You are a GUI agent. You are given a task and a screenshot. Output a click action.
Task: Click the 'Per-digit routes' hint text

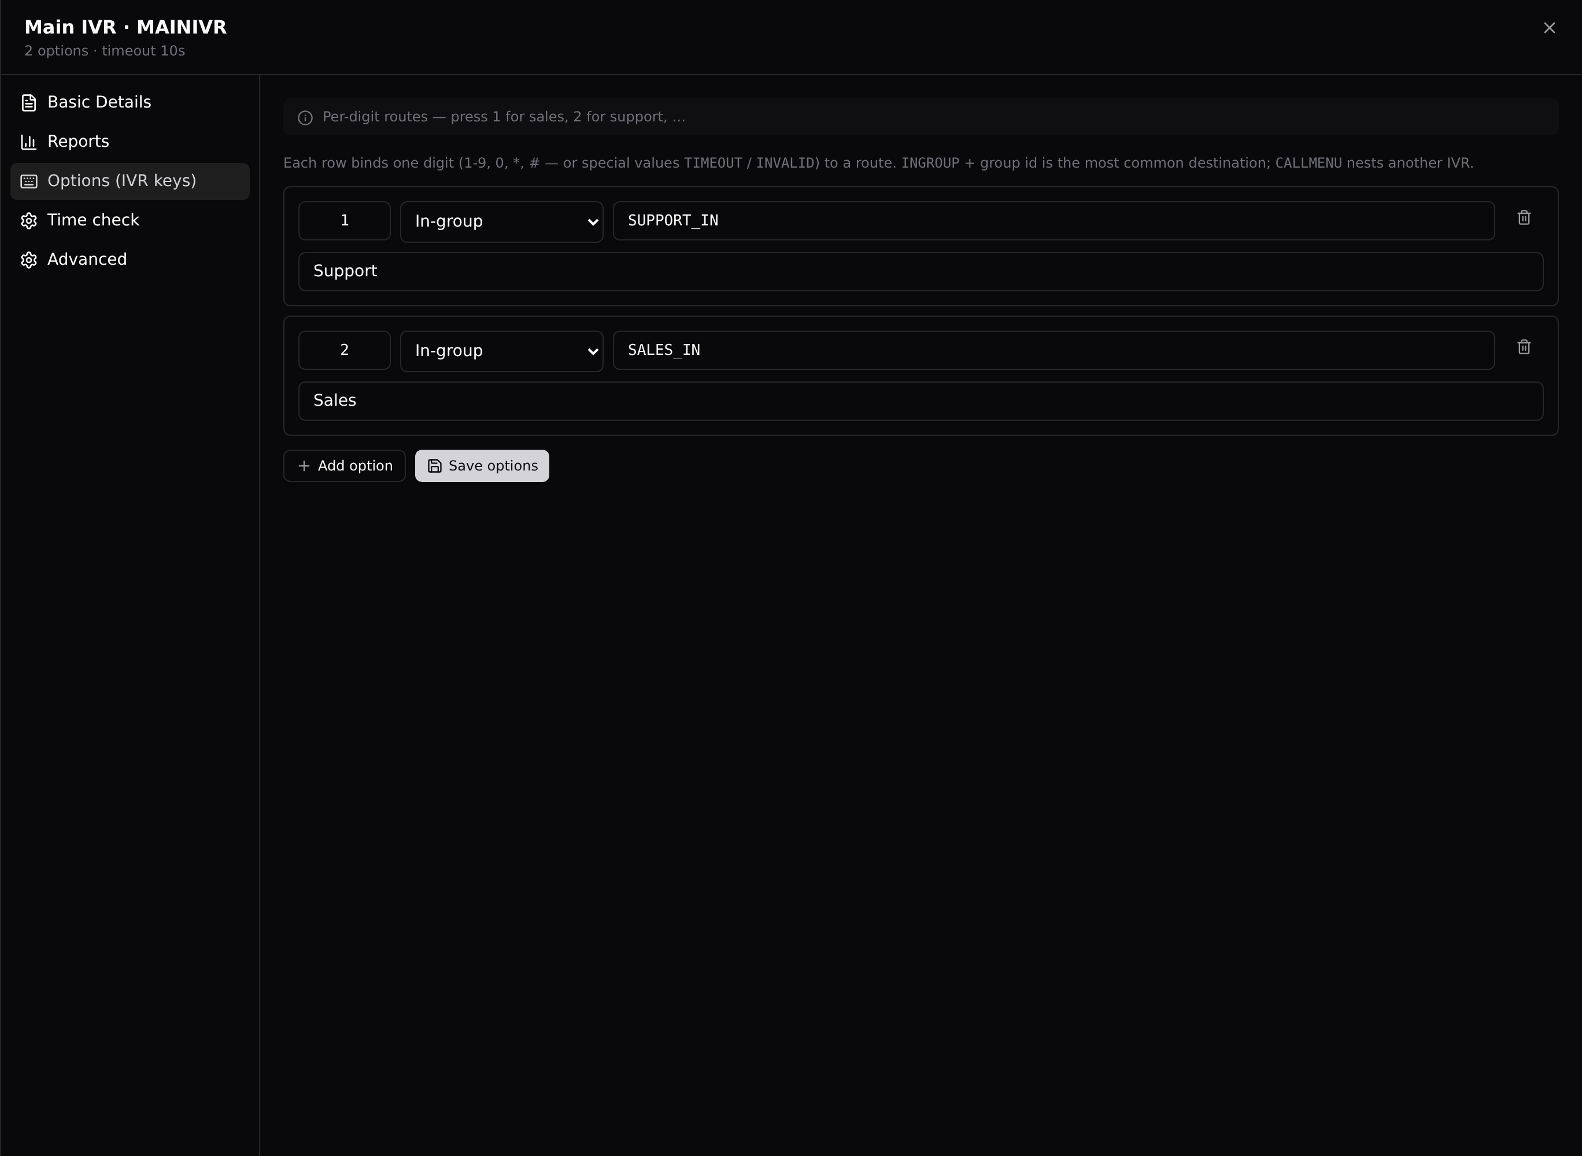coord(504,117)
